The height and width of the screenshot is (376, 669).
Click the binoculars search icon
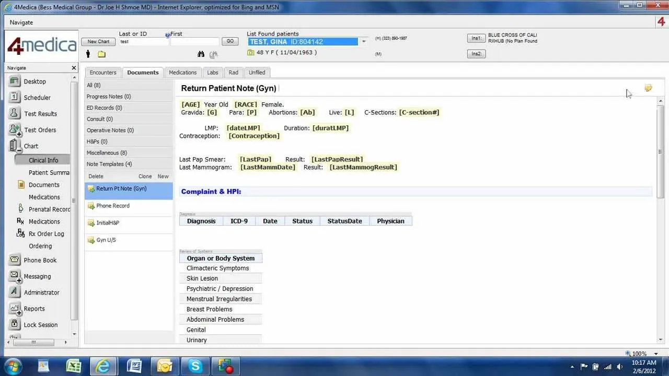pyautogui.click(x=201, y=54)
